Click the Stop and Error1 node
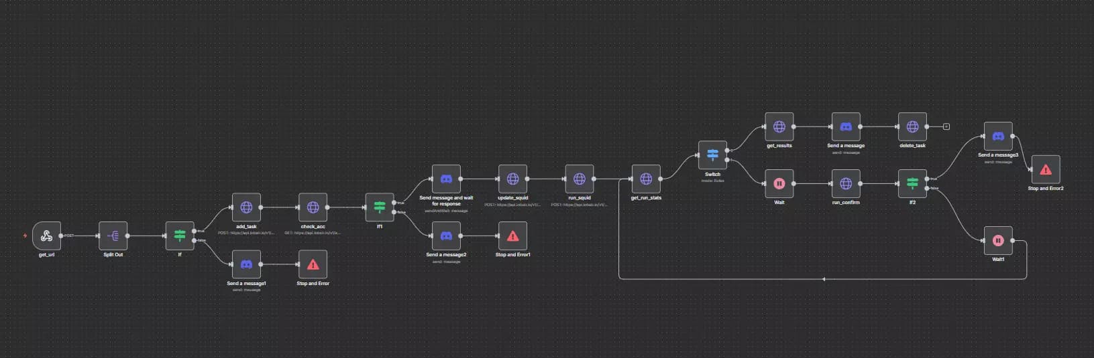Screen dimensions: 1094x358 [x=512, y=236]
